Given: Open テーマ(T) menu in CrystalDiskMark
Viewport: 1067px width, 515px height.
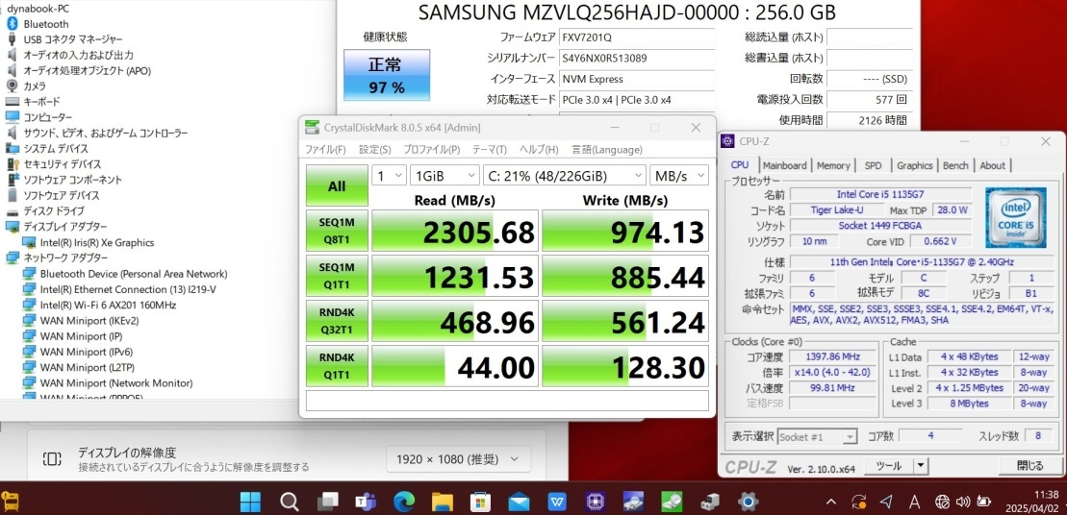Looking at the screenshot, I should click(x=490, y=150).
